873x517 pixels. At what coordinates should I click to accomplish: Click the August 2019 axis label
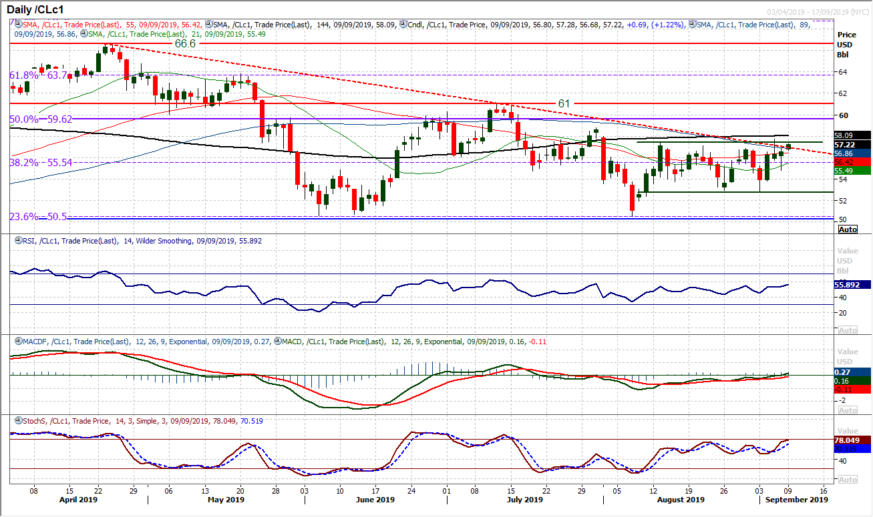(681, 499)
